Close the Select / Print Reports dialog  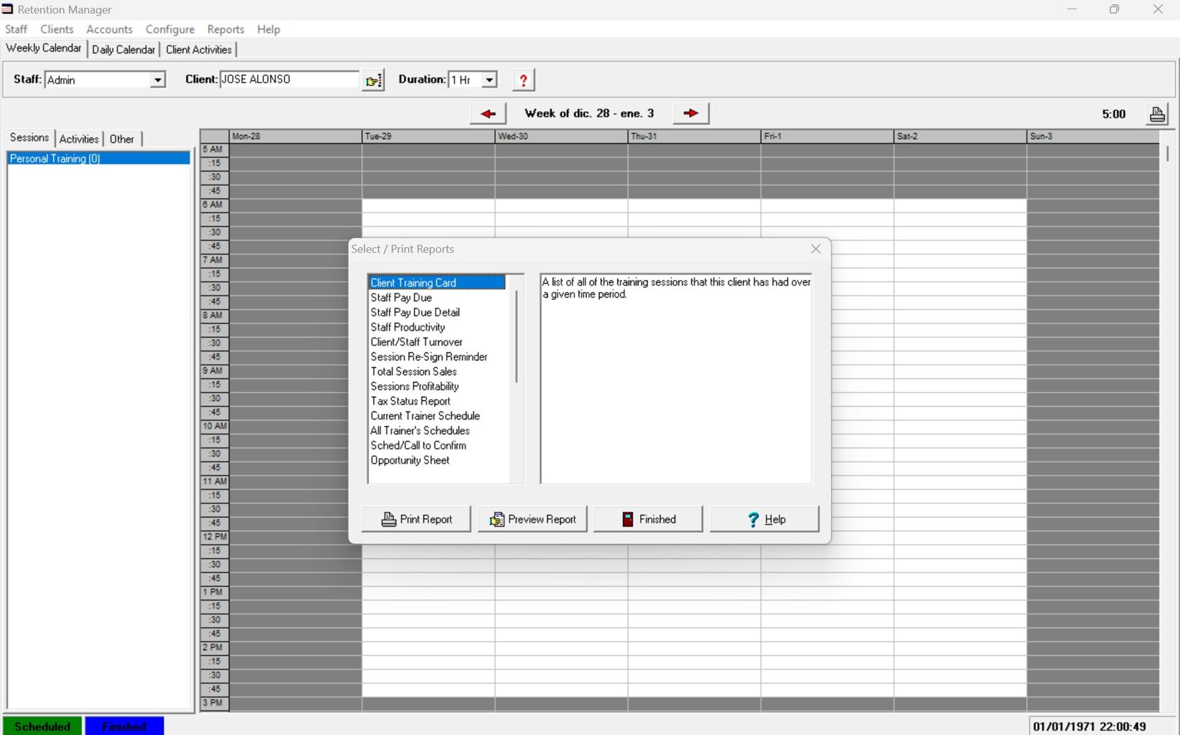(815, 249)
